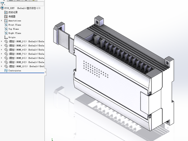Select the (固定) NONE_9<2> row text

27,62
